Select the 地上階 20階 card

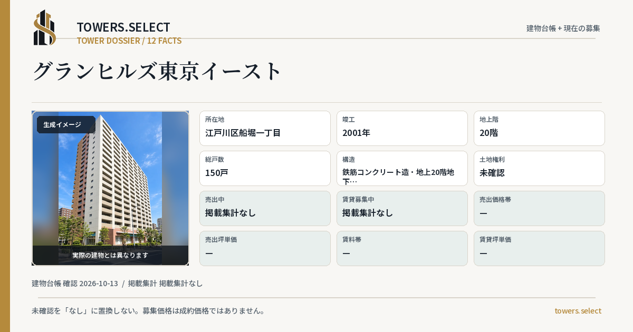(539, 128)
